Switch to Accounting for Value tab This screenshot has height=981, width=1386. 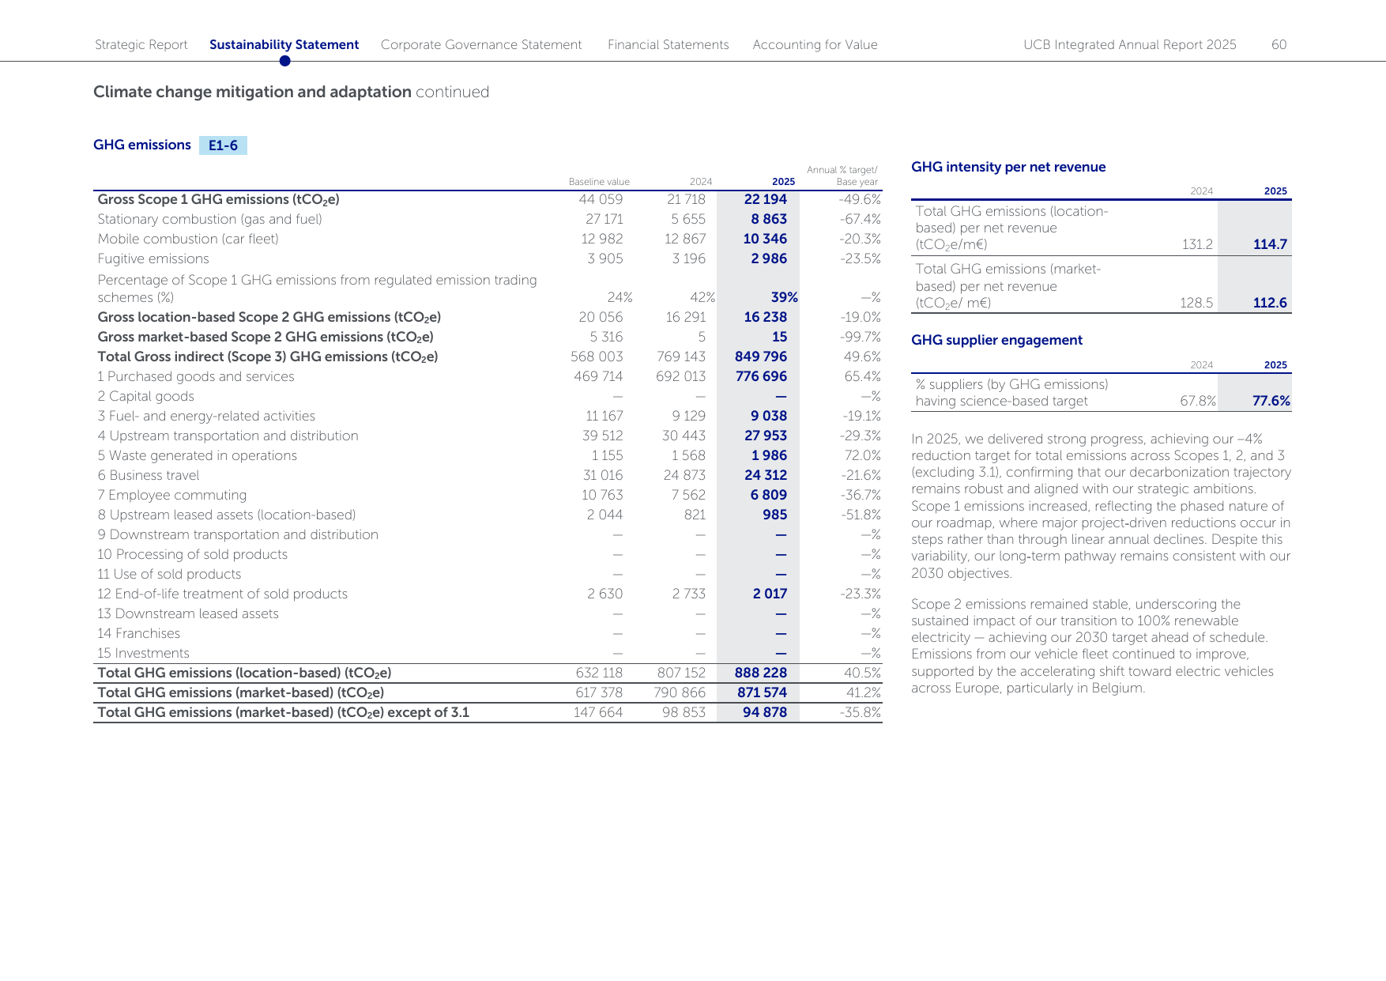pyautogui.click(x=815, y=45)
